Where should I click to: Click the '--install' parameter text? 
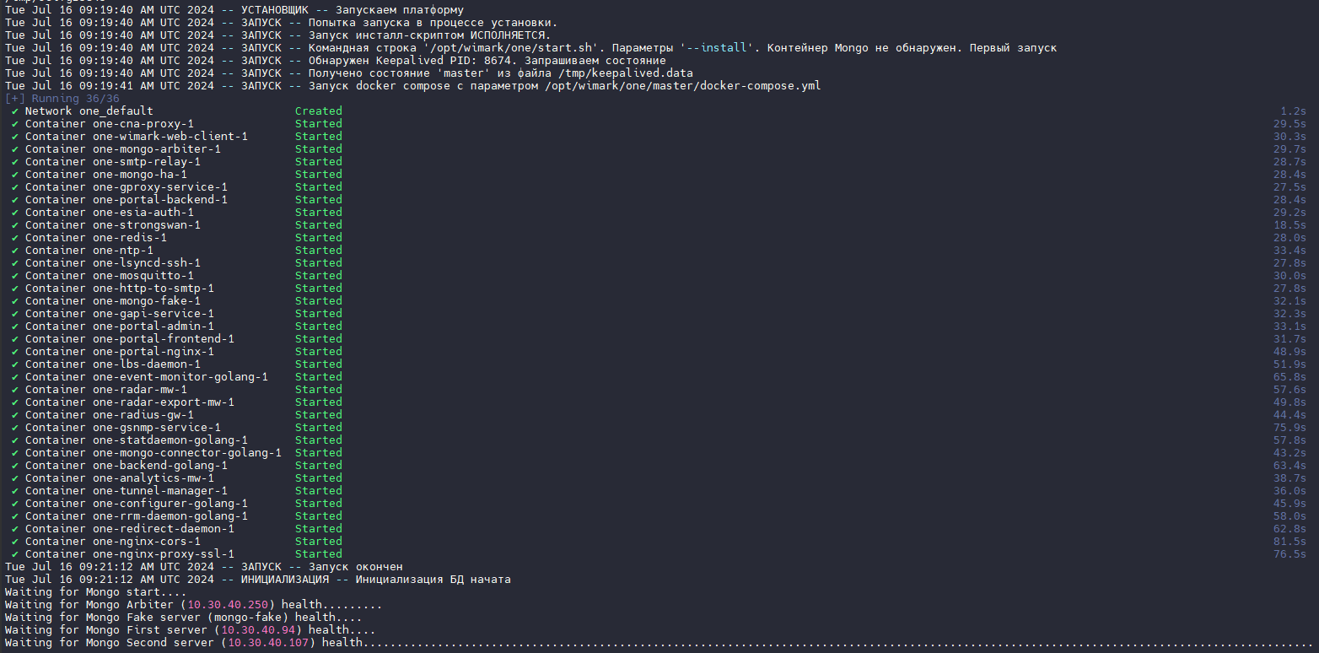716,48
